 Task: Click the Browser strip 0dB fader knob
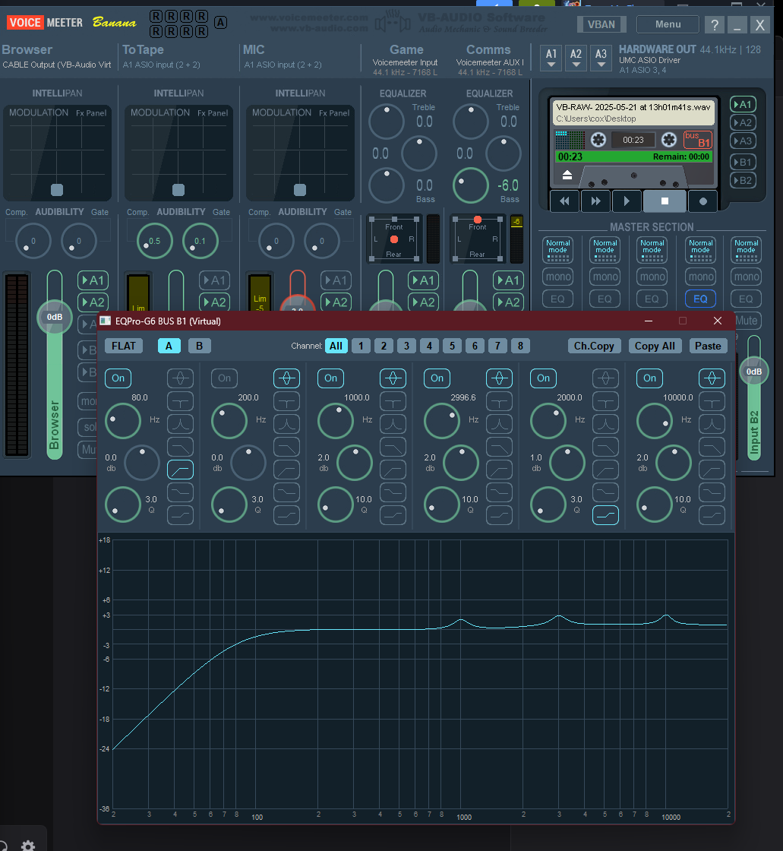coord(54,317)
